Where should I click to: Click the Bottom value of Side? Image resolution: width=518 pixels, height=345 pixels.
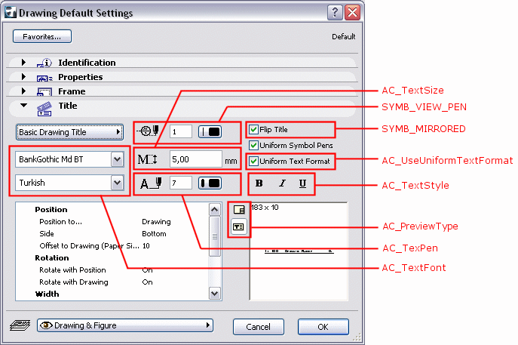[154, 234]
